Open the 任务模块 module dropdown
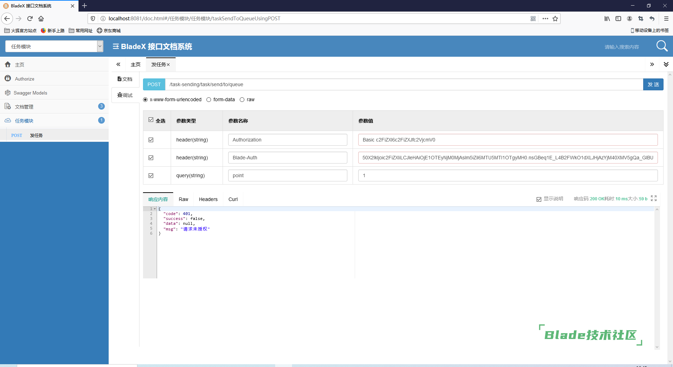 click(54, 46)
